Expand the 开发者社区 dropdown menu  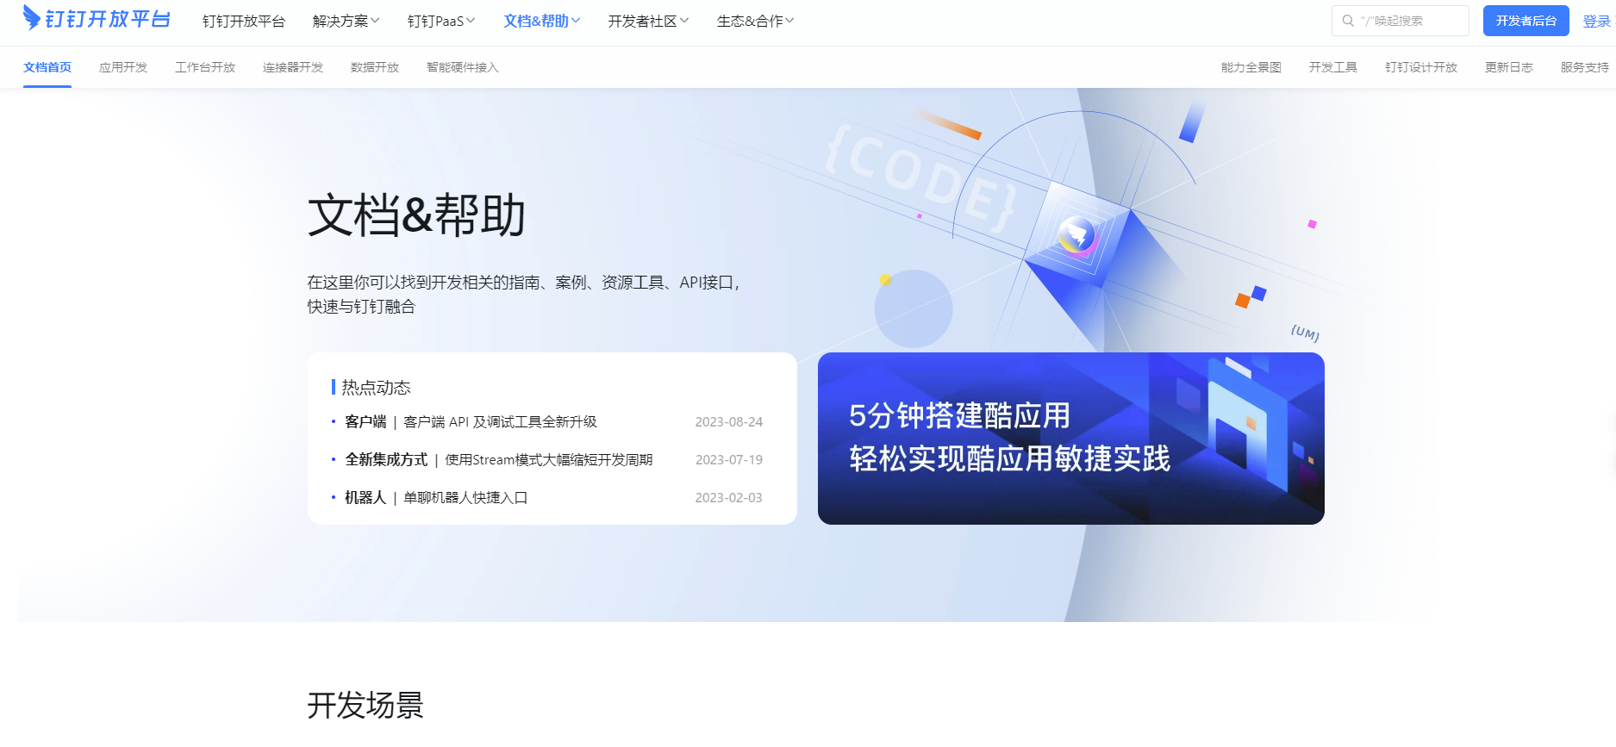(x=648, y=21)
